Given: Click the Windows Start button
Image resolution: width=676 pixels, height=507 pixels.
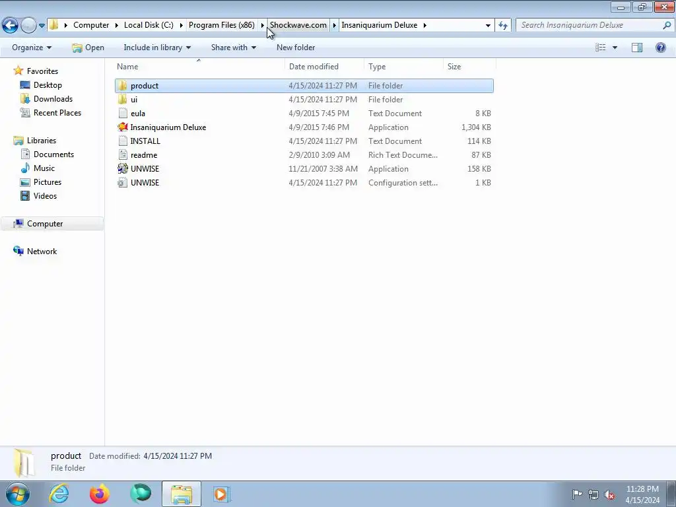Looking at the screenshot, I should 18,494.
